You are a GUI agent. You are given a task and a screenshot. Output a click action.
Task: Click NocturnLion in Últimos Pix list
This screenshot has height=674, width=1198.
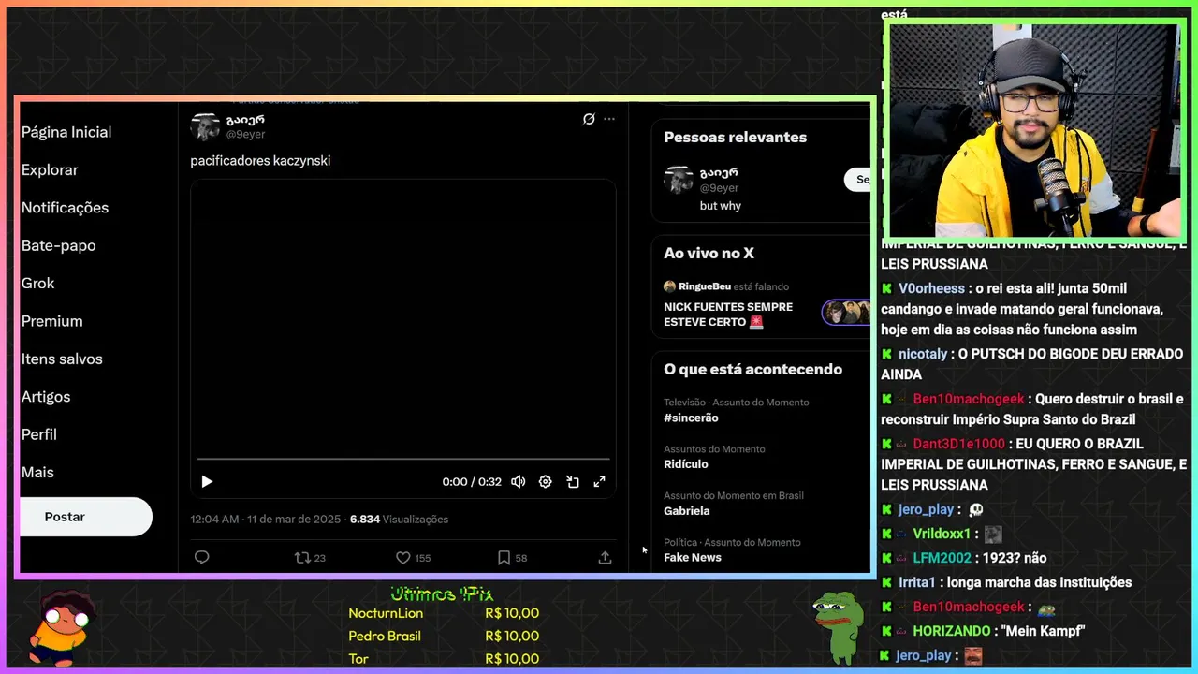386,613
